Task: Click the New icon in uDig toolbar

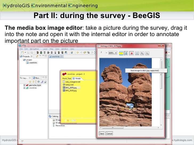Action: pyautogui.click(x=22, y=53)
